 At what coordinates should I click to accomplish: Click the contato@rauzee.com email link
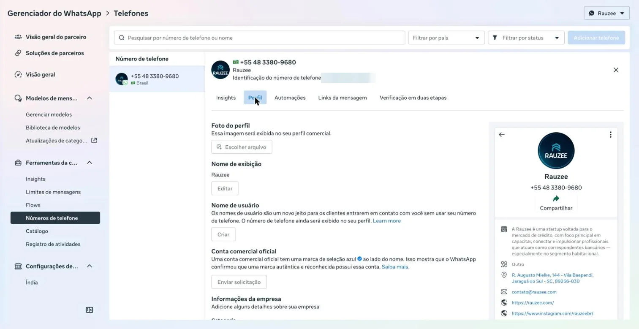coord(534,292)
